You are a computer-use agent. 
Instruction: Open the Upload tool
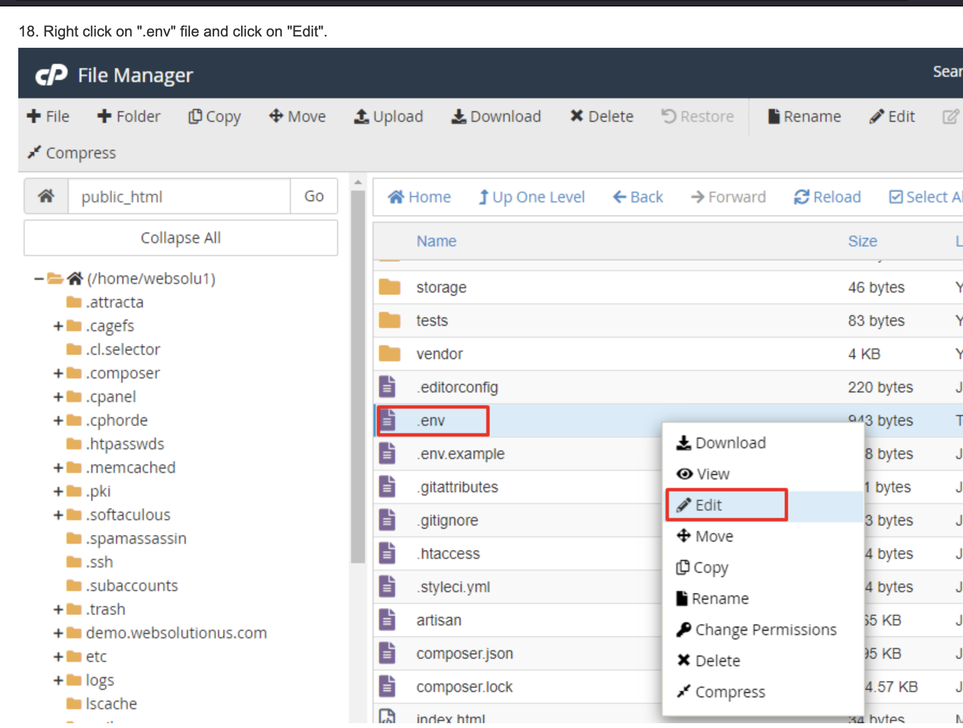389,117
